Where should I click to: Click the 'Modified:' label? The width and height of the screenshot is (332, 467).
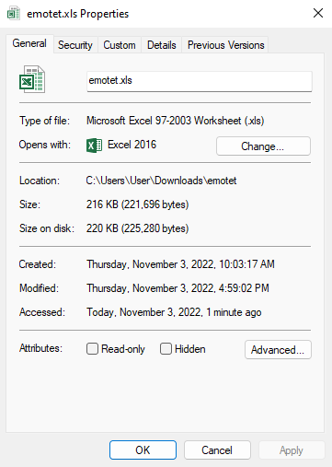click(39, 288)
